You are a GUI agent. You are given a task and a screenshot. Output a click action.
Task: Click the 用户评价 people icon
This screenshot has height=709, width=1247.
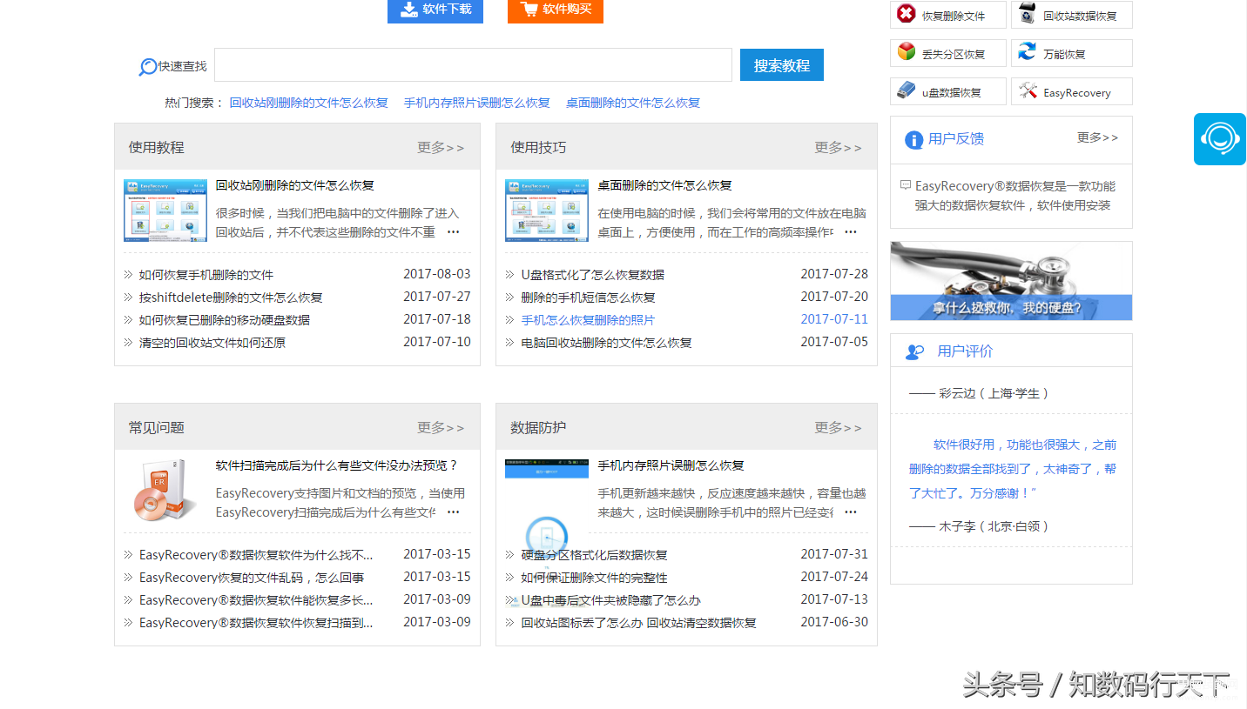(914, 352)
